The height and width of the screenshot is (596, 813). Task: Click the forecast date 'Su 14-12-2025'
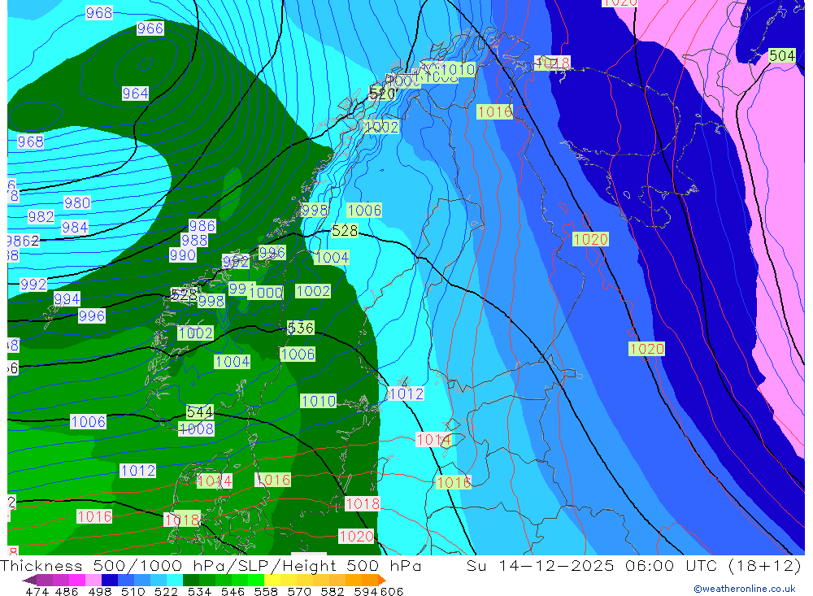pos(541,566)
